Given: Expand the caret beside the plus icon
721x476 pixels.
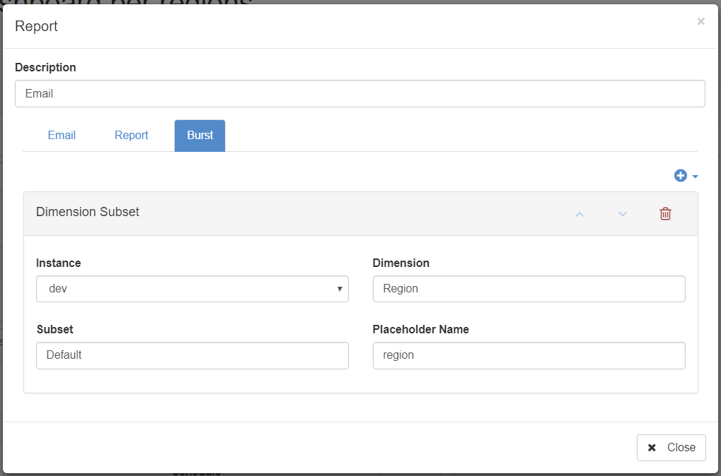Looking at the screenshot, I should [x=696, y=177].
